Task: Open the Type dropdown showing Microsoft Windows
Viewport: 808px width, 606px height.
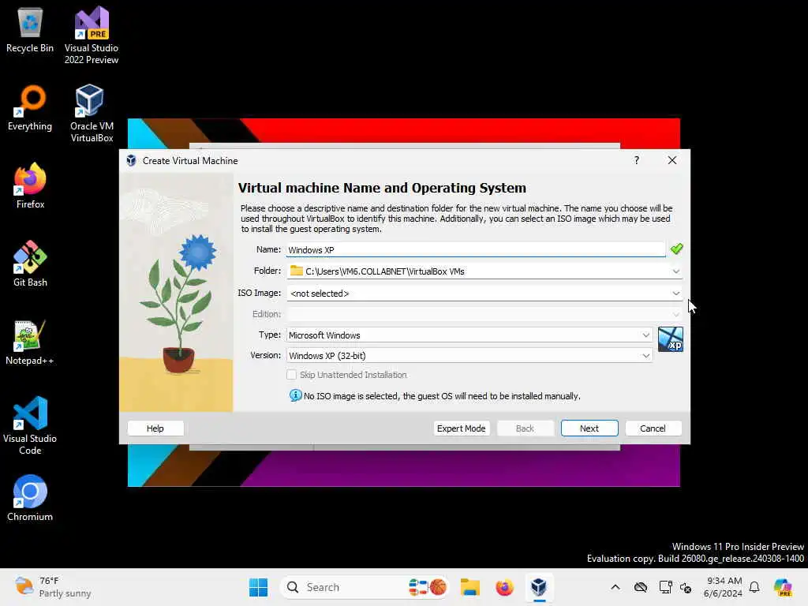Action: 470,335
